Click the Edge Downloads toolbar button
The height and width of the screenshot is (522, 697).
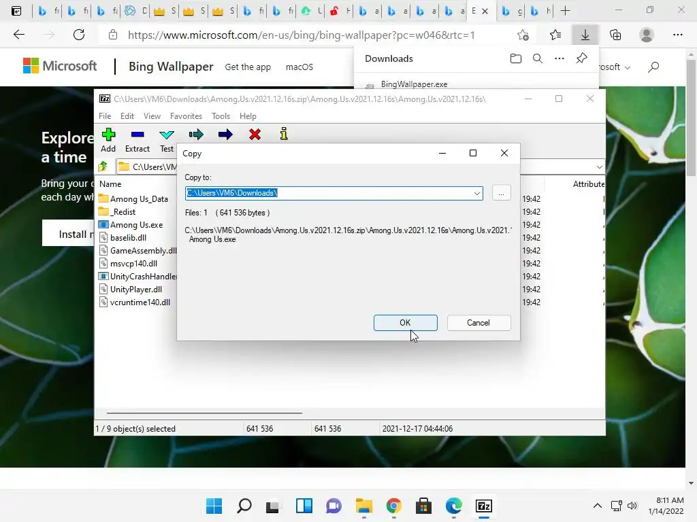point(585,35)
